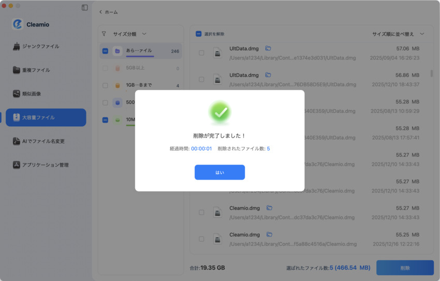Click the green success checkmark icon

click(x=219, y=112)
